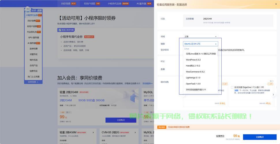Click 立即购买 on the 轻量 2核2G4M card

tap(121, 120)
